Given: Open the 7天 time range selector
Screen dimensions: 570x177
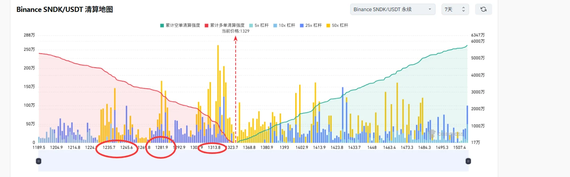Looking at the screenshot, I should point(455,9).
